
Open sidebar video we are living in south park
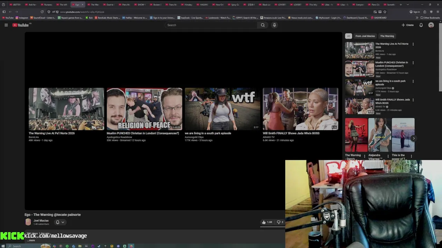tap(359, 87)
